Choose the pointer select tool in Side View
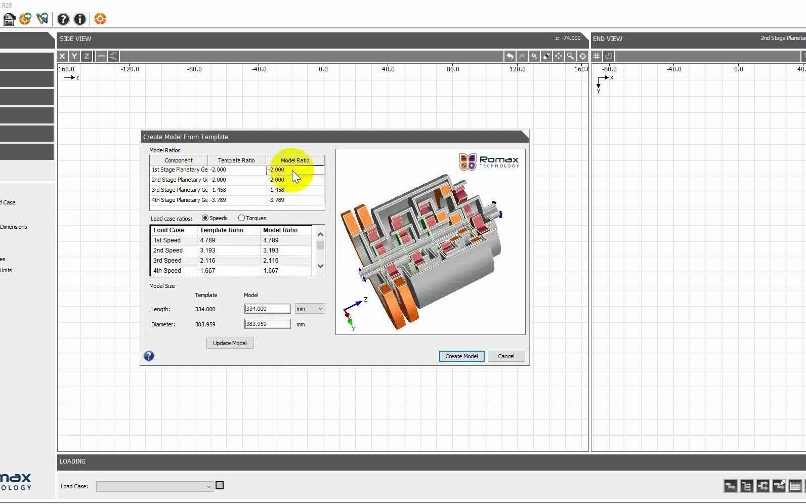 point(534,56)
